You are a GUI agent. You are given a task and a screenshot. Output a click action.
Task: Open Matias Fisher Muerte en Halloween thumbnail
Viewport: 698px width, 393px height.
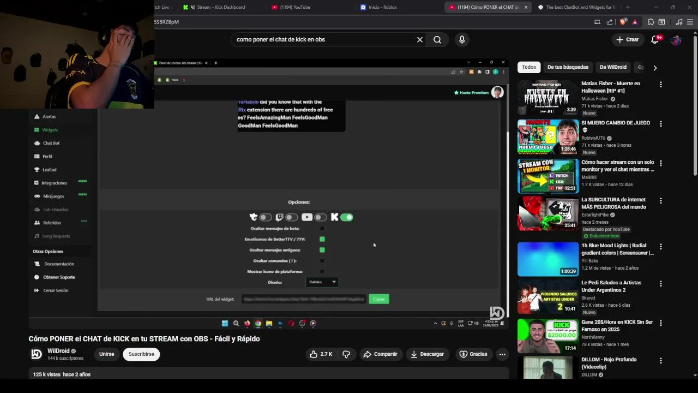click(547, 98)
